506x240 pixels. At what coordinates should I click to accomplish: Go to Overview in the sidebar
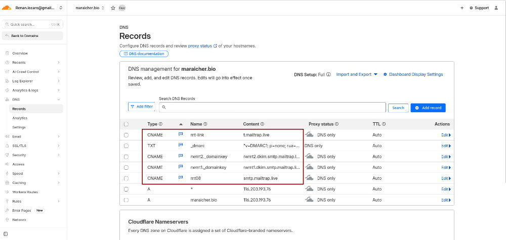(x=20, y=53)
